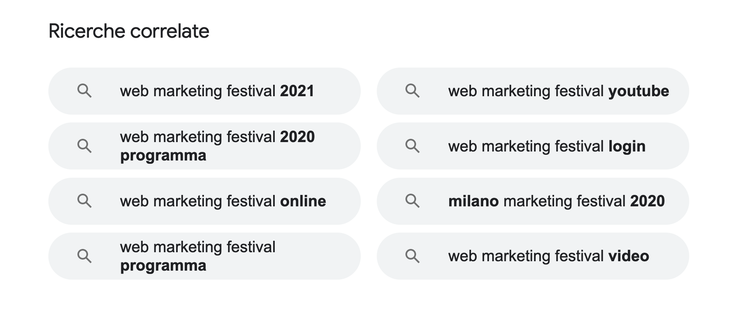Click the bold word 'milano' in suggestions
Image resolution: width=756 pixels, height=312 pixels.
473,201
